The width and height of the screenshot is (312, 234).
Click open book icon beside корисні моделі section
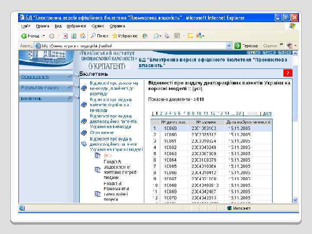84,144
